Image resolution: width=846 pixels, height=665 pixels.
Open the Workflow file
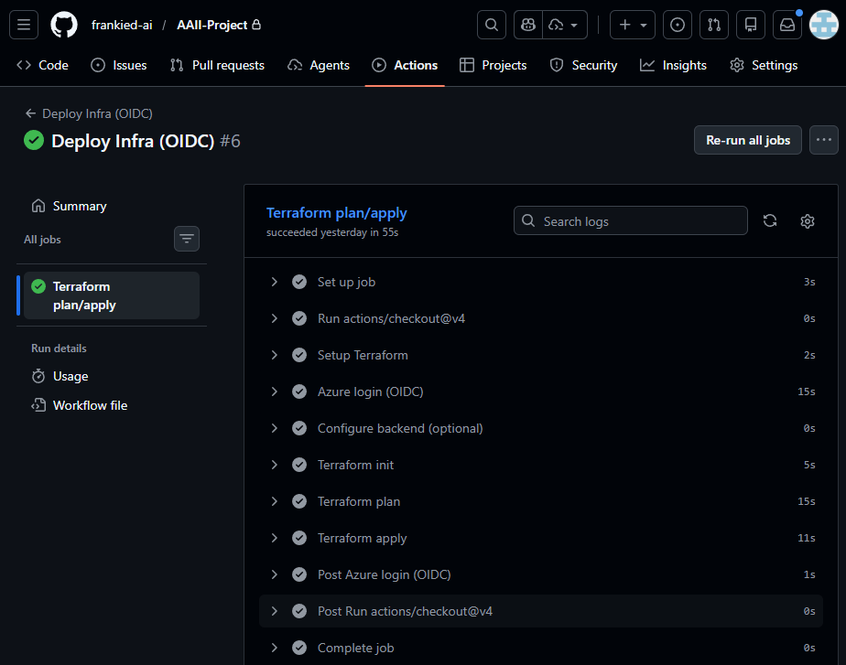(x=88, y=404)
